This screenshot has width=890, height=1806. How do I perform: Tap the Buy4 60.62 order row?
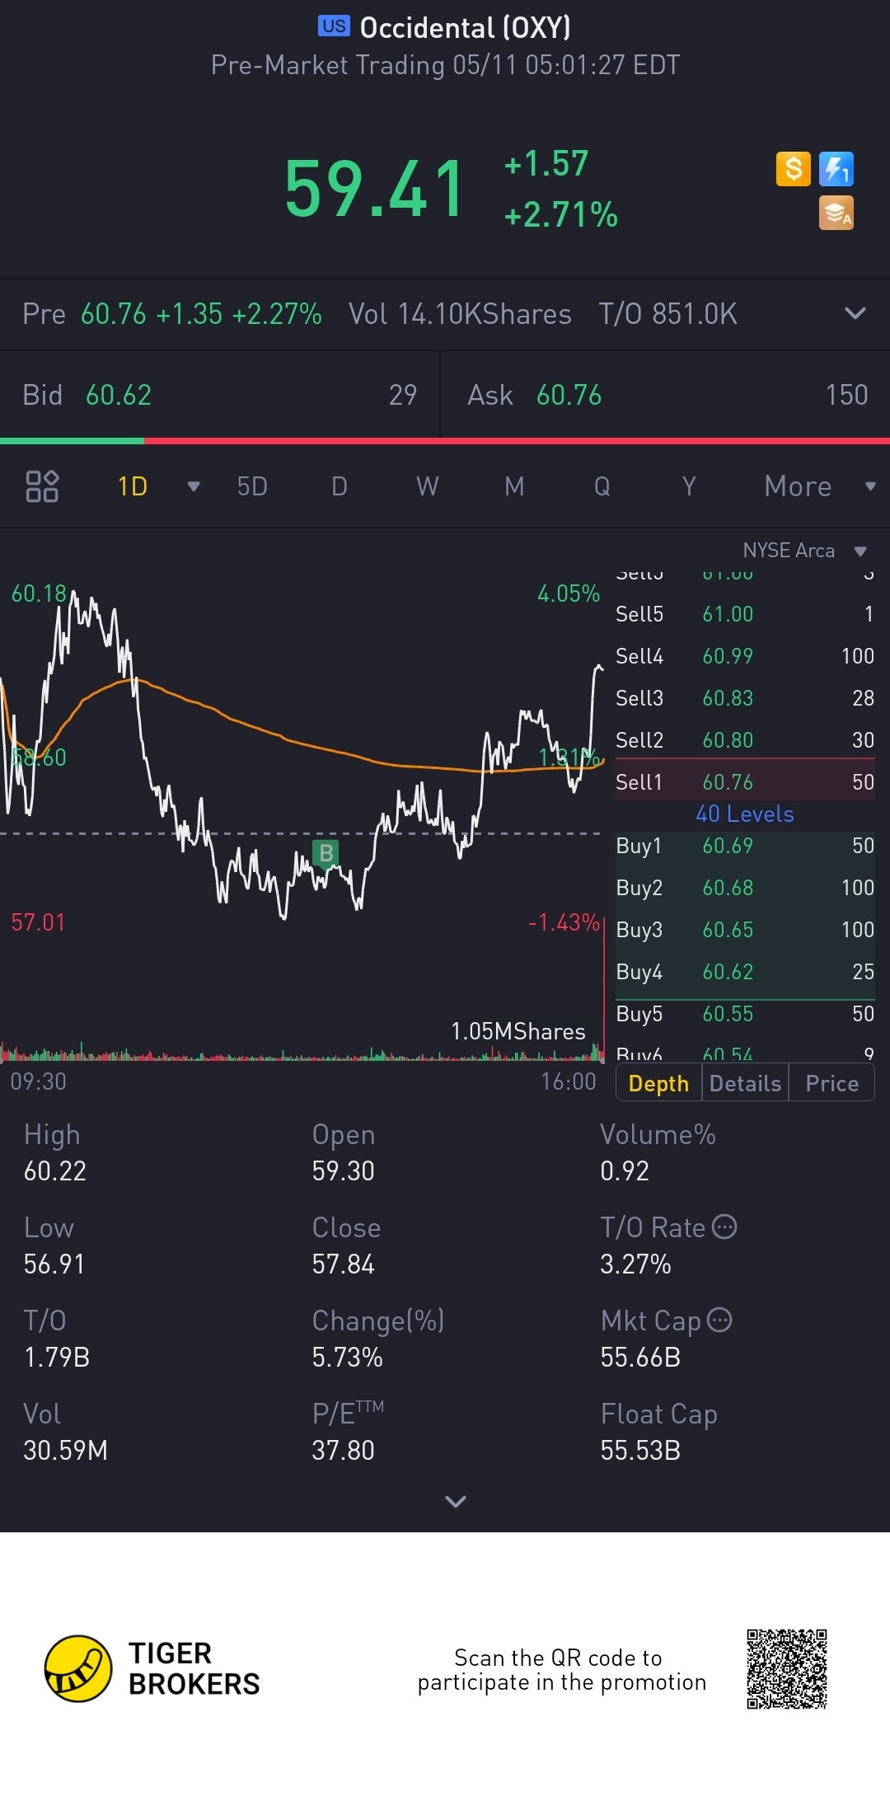coord(745,971)
